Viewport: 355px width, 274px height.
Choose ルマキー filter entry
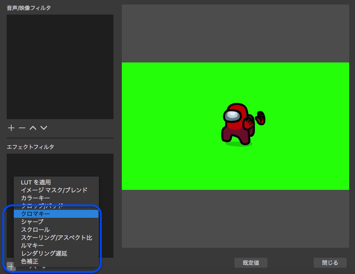click(x=56, y=246)
